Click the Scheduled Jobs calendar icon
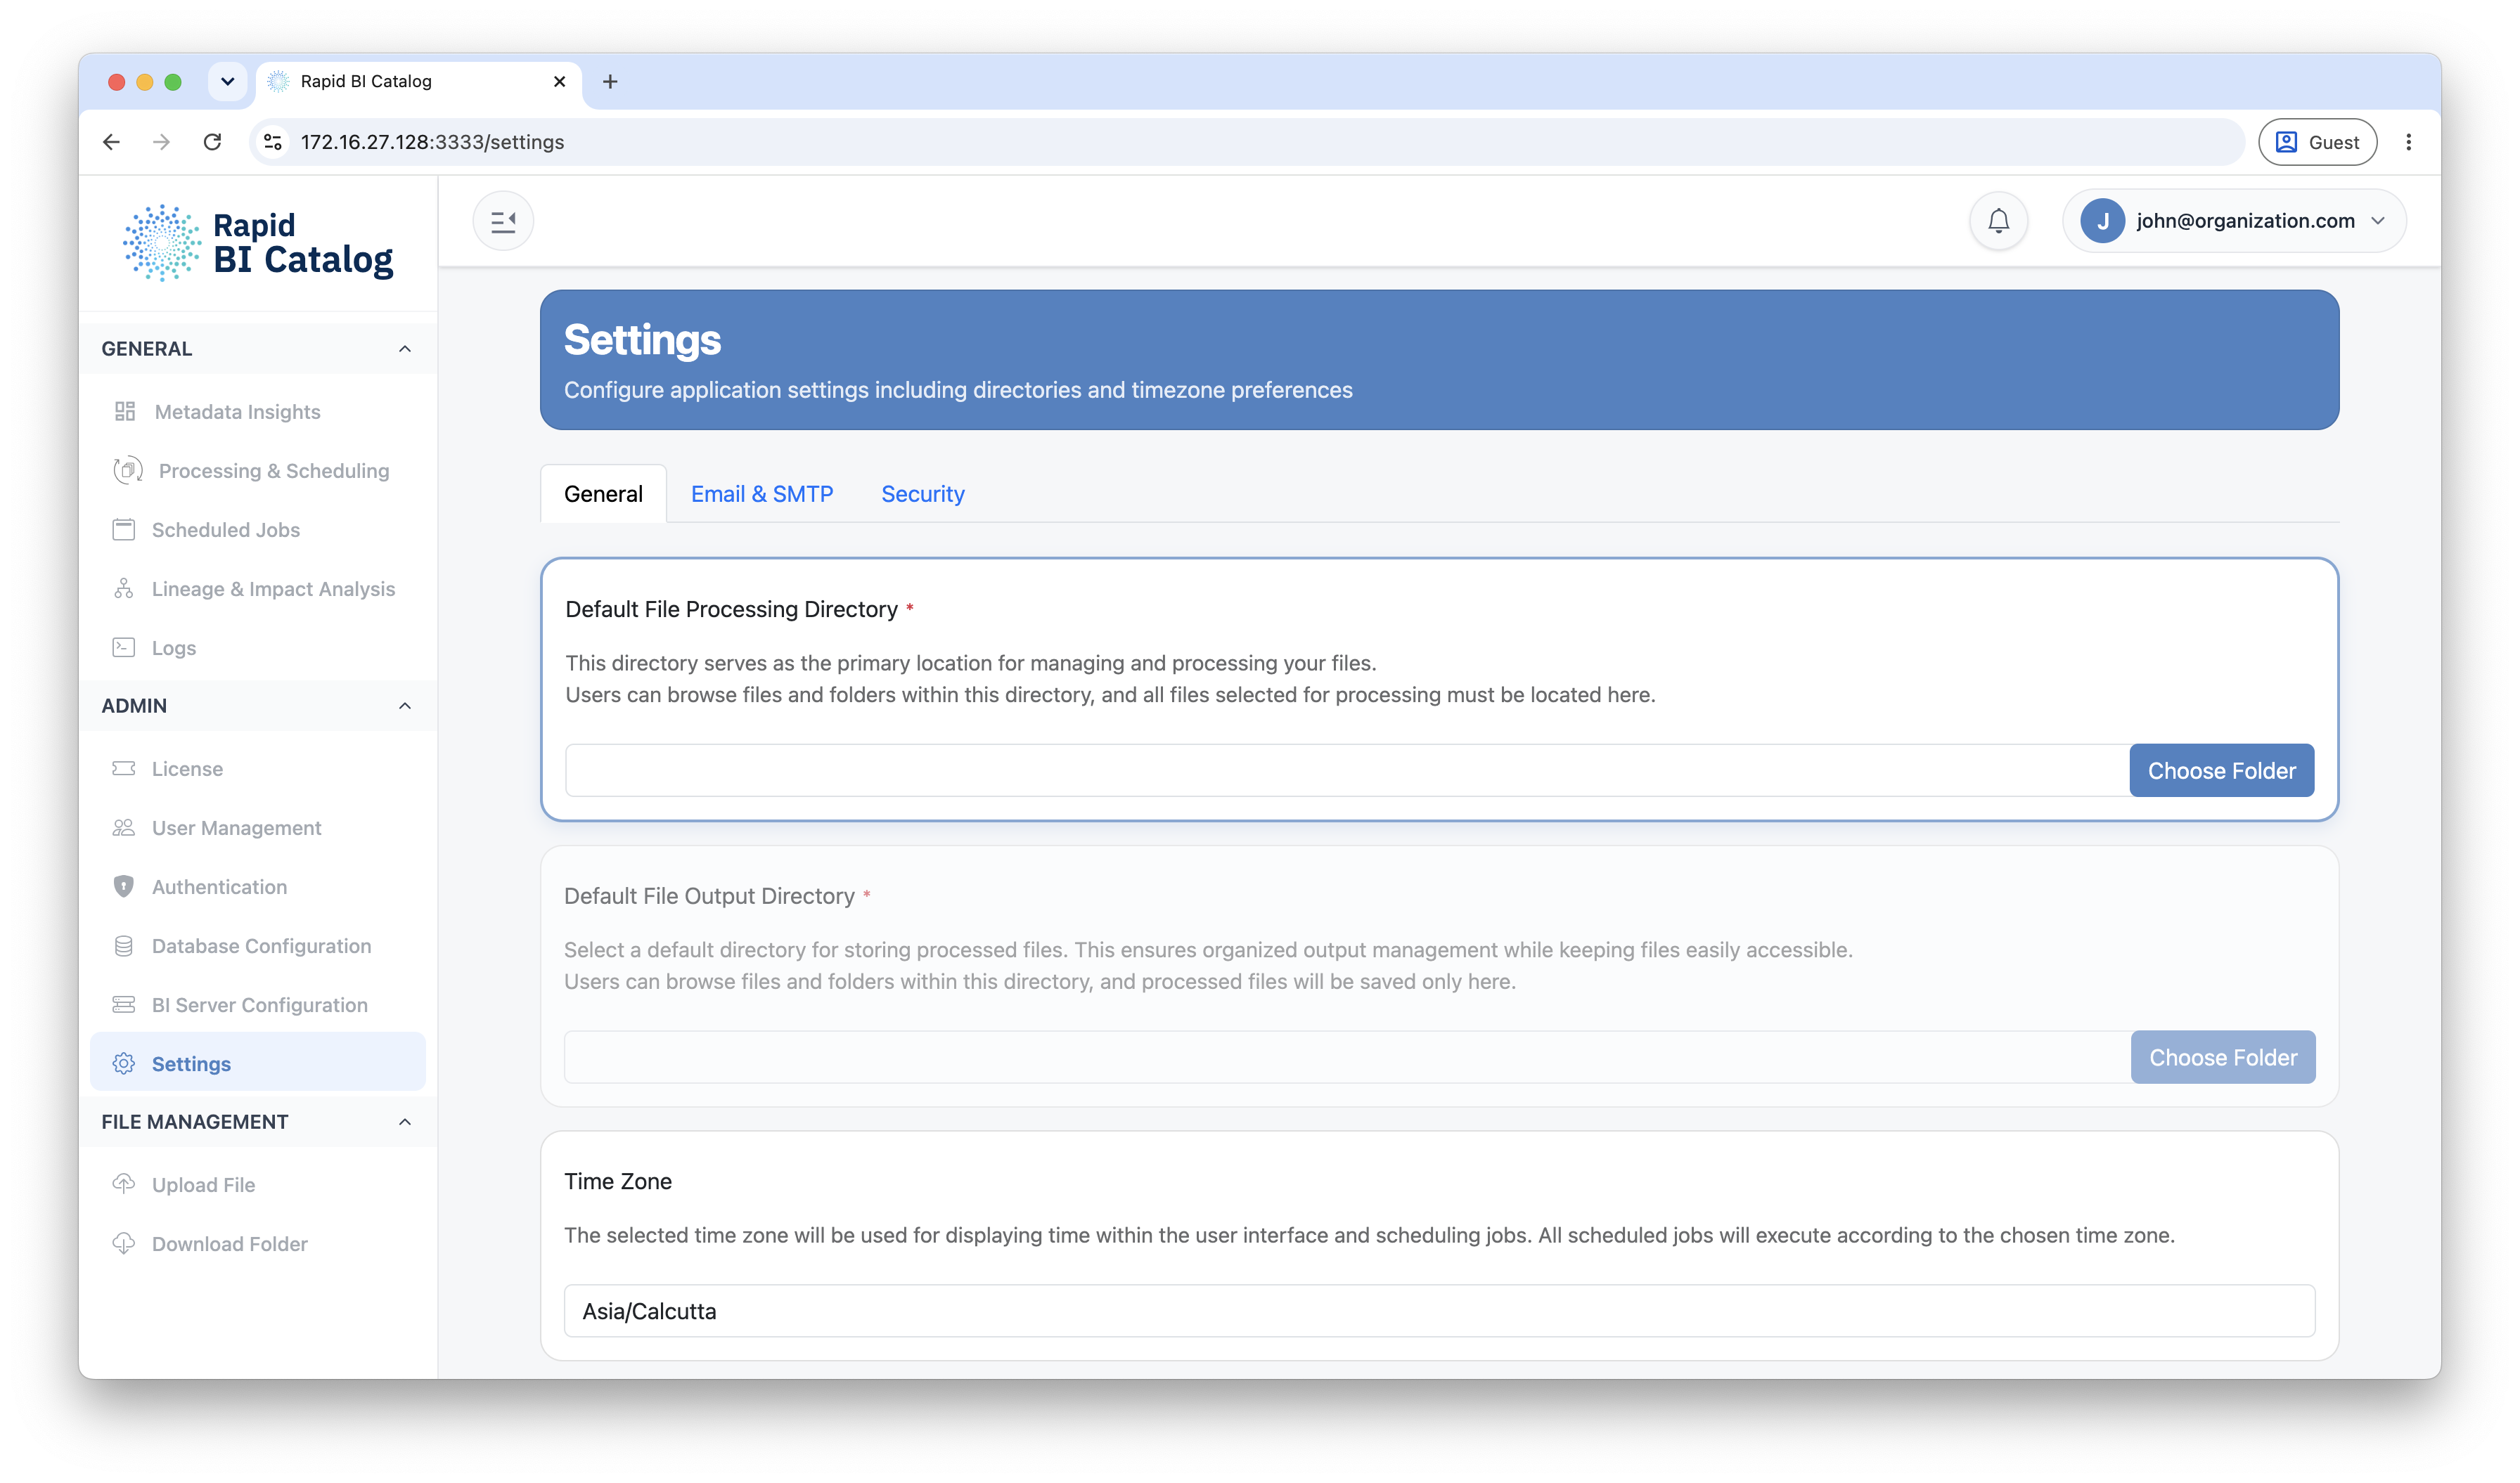The image size is (2520, 1483). [x=124, y=530]
